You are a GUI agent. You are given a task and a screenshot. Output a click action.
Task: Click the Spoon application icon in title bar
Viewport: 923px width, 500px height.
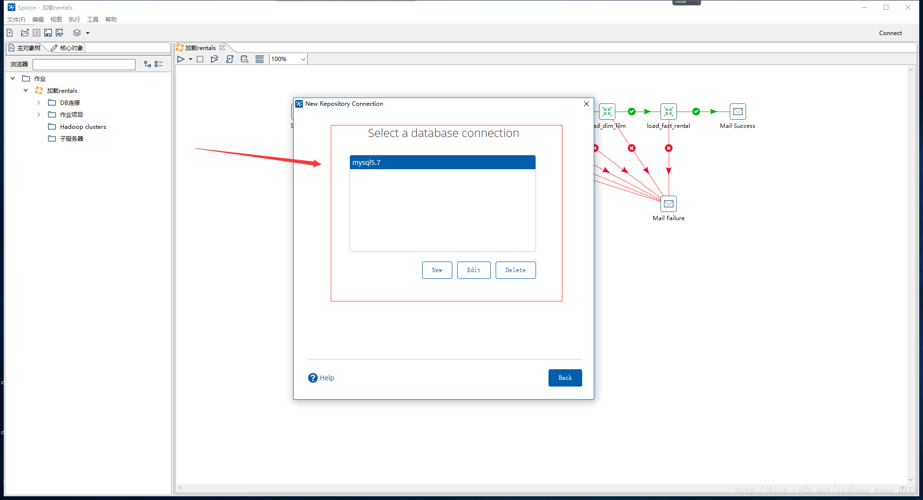tap(11, 7)
